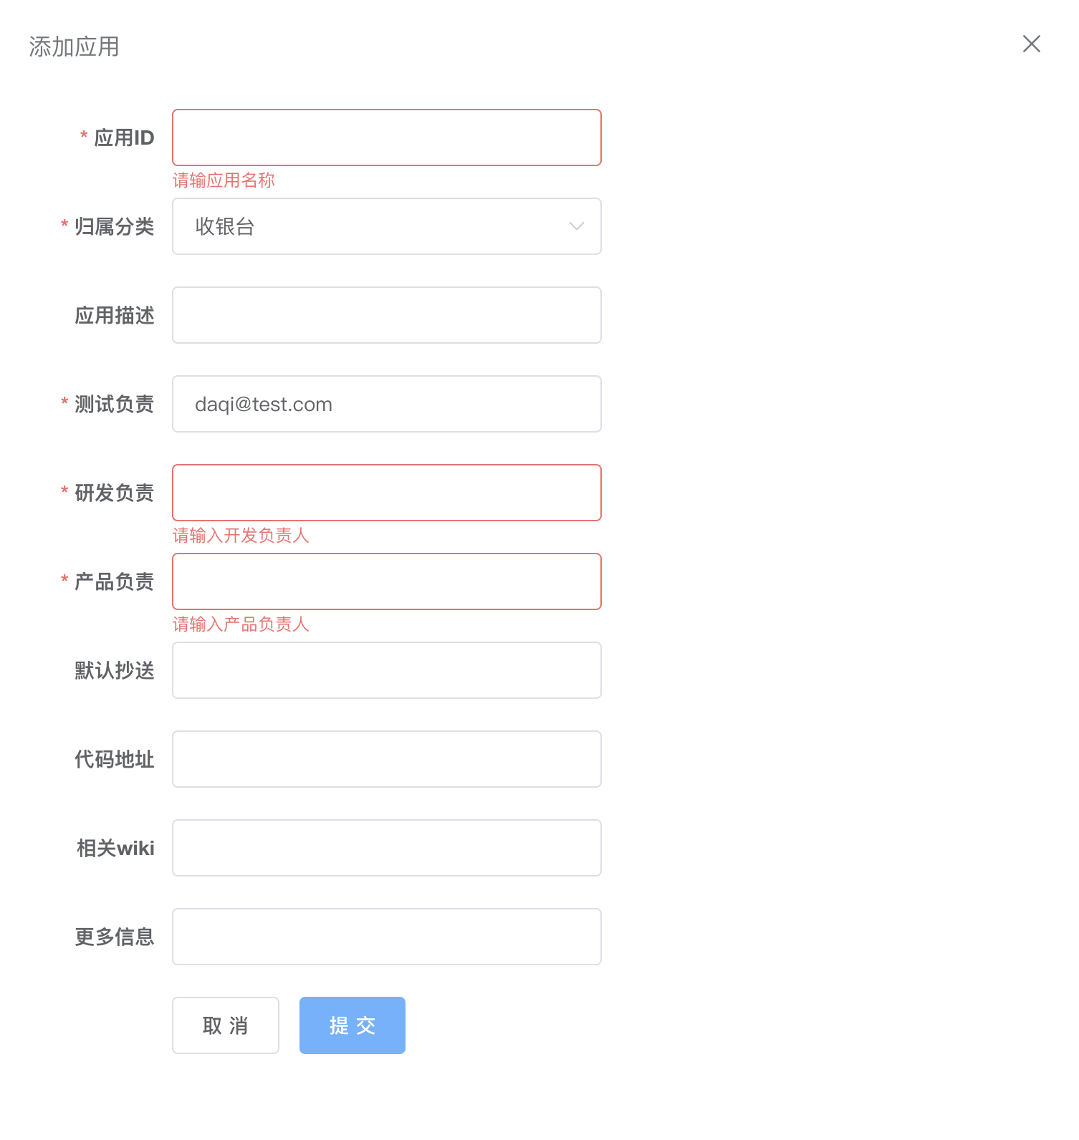Click the 代码地址 label
This screenshot has height=1140, width=1079.
tap(115, 759)
